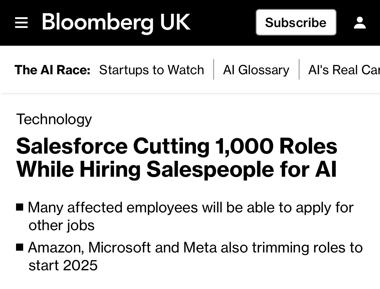The width and height of the screenshot is (380, 289).
Task: Click the person silhouette icon to sign in
Action: (x=360, y=22)
